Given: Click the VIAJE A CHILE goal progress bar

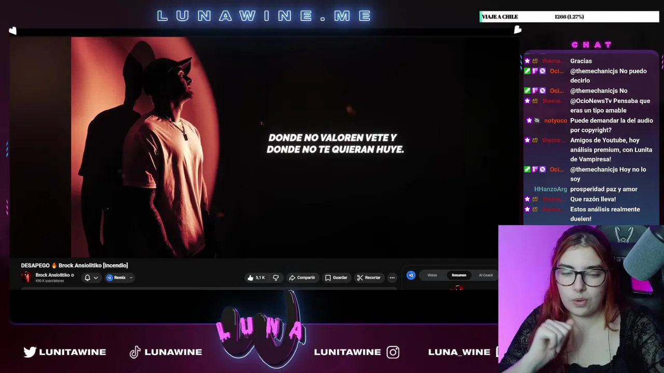Looking at the screenshot, I should pos(569,17).
